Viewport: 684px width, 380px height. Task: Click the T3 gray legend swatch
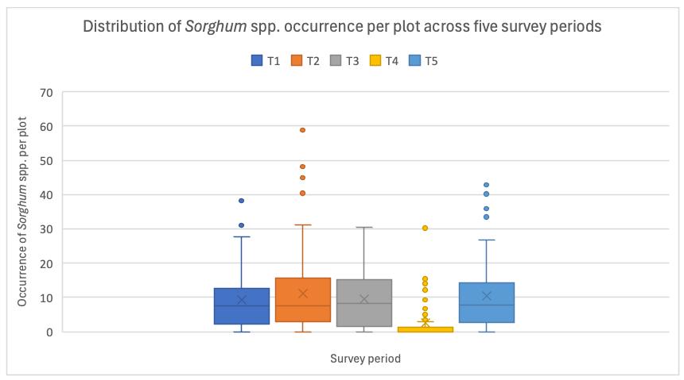(336, 60)
